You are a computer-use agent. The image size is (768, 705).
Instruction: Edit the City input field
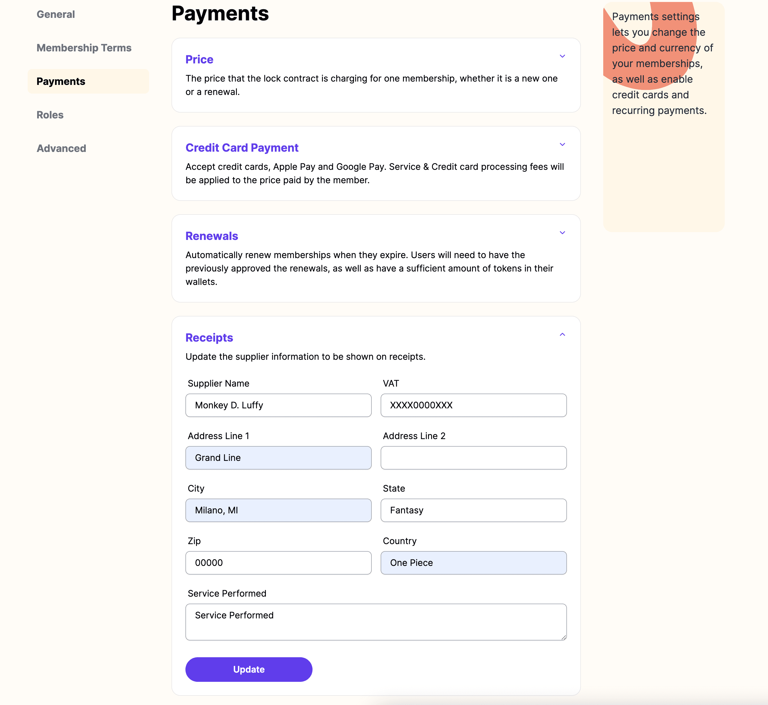(278, 510)
